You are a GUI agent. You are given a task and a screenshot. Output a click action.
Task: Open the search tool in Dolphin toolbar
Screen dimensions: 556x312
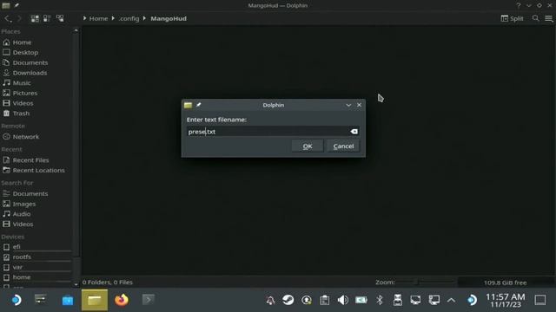pos(536,18)
